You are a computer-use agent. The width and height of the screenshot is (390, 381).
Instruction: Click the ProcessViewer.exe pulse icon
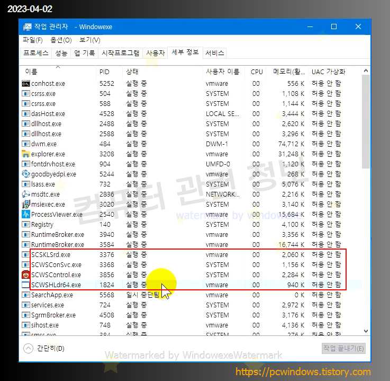point(25,215)
